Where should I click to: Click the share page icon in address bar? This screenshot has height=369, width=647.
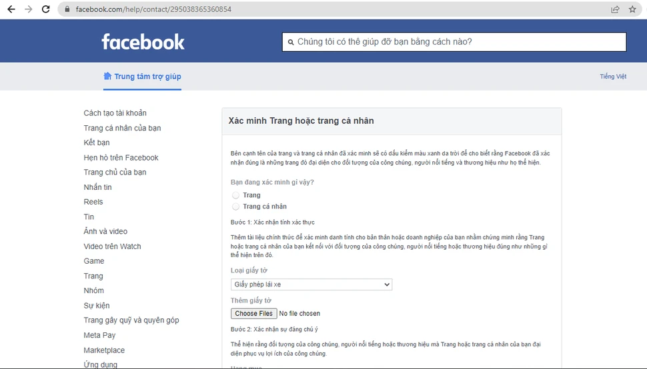[615, 9]
